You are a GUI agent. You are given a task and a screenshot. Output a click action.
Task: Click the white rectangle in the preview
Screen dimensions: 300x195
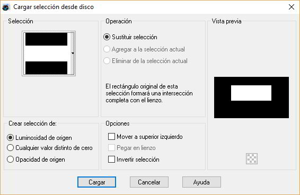point(251,93)
